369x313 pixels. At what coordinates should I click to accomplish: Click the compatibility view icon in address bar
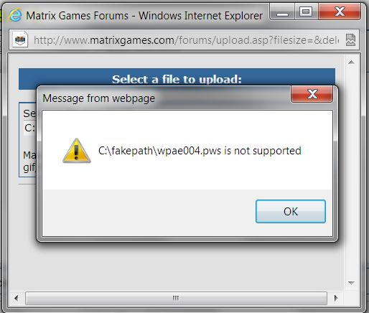(350, 39)
